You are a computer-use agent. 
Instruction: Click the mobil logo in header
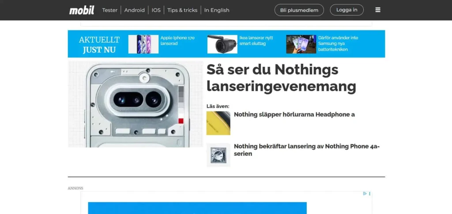(82, 10)
